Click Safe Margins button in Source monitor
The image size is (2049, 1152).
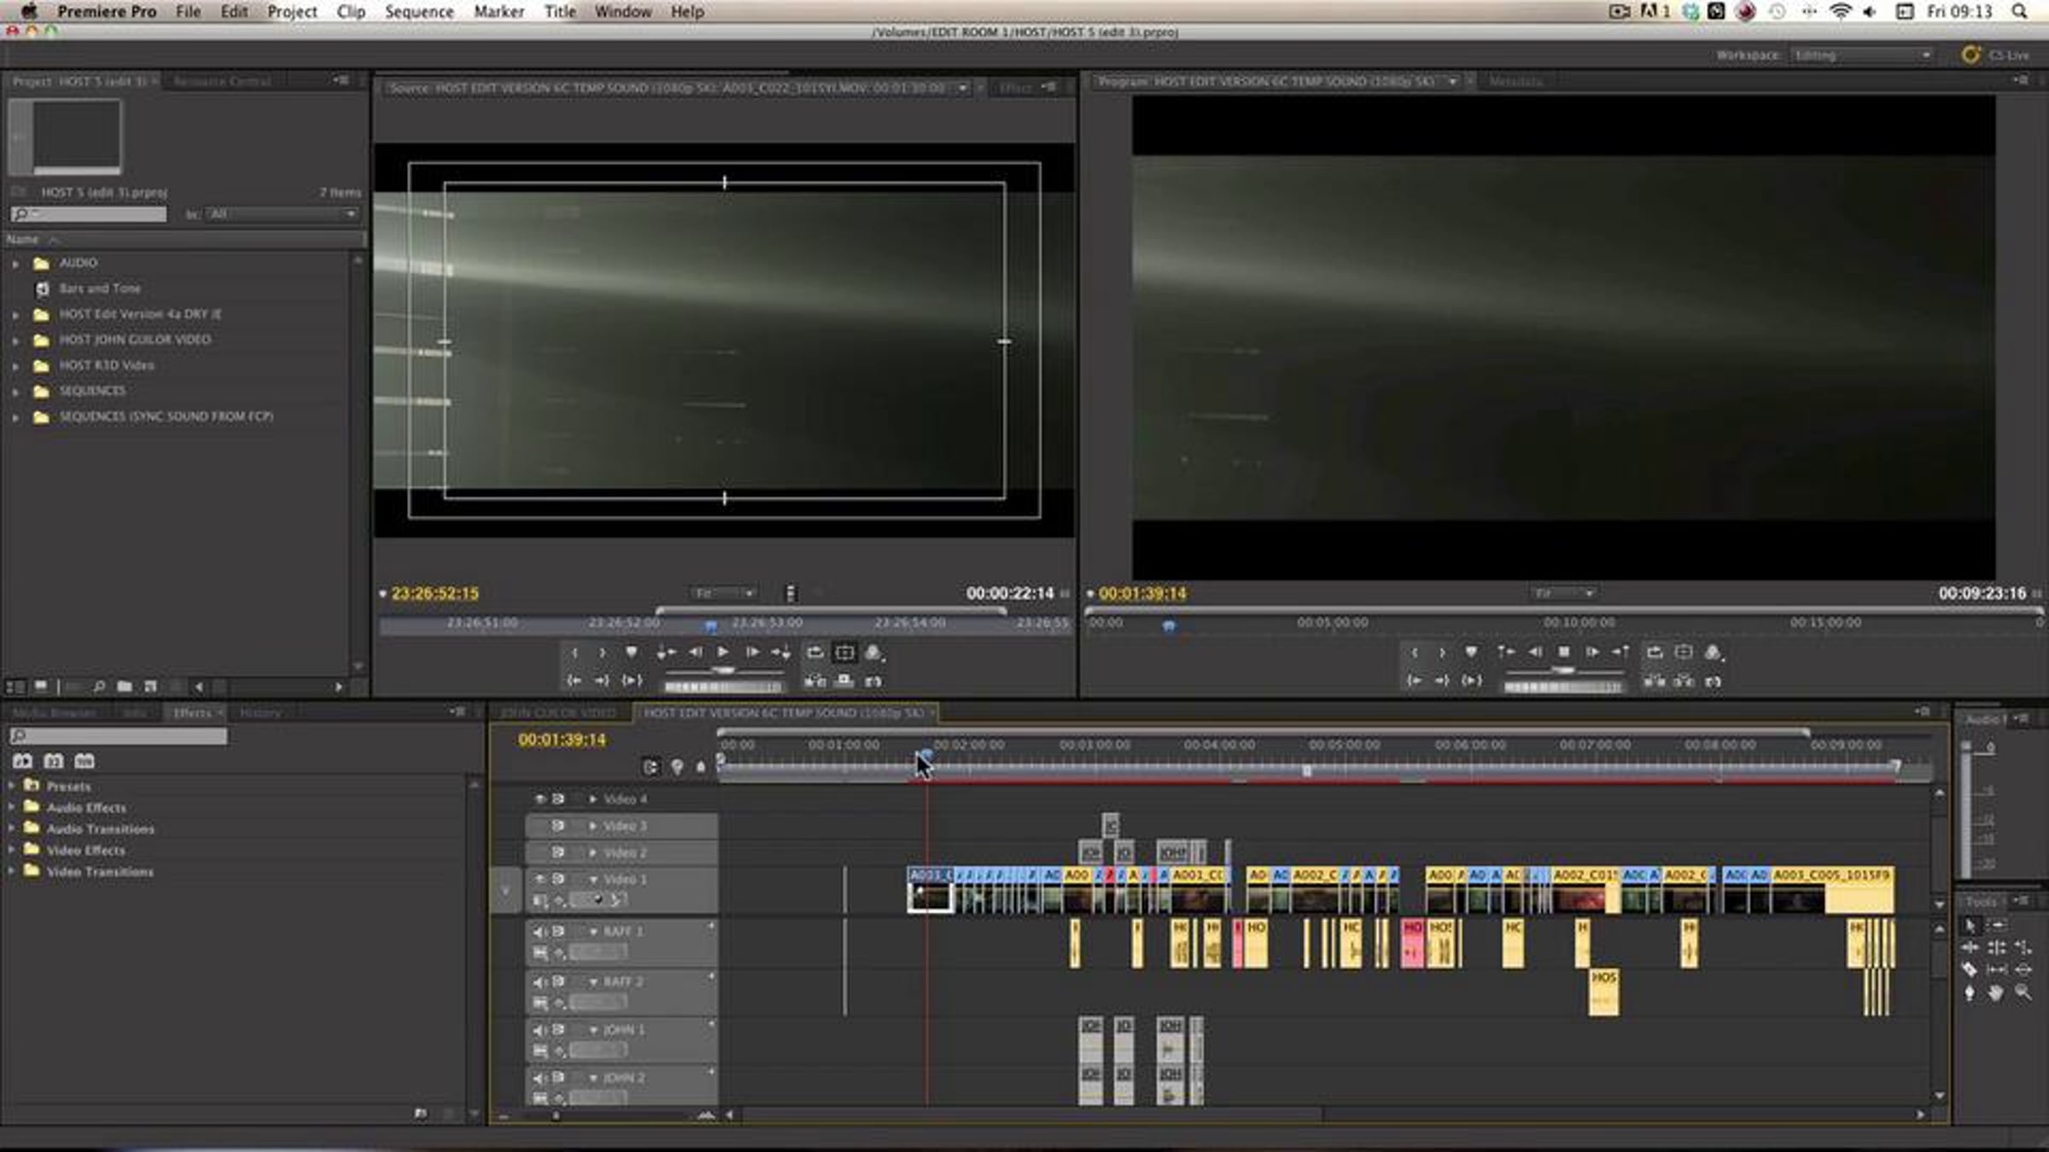pyautogui.click(x=844, y=653)
